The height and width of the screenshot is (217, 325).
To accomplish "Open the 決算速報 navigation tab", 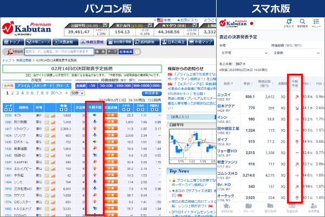I will coord(66,42).
